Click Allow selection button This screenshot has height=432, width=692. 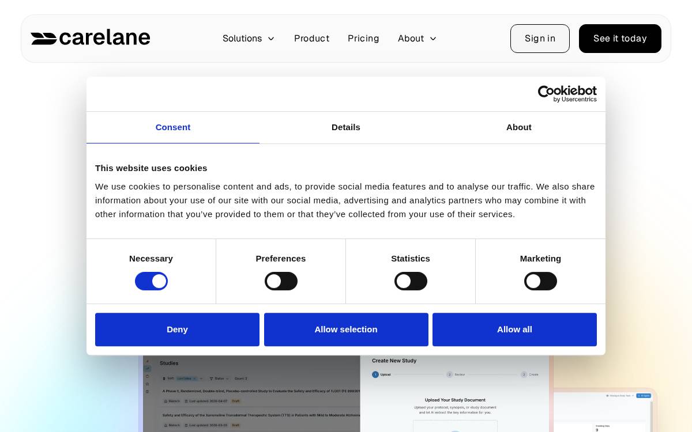[x=346, y=329]
